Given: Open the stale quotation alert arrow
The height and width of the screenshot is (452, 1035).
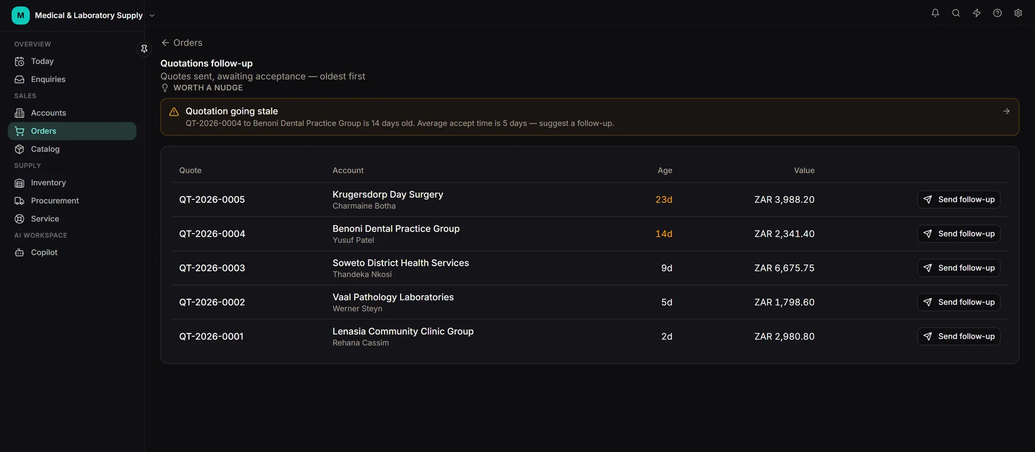Looking at the screenshot, I should coord(1006,111).
